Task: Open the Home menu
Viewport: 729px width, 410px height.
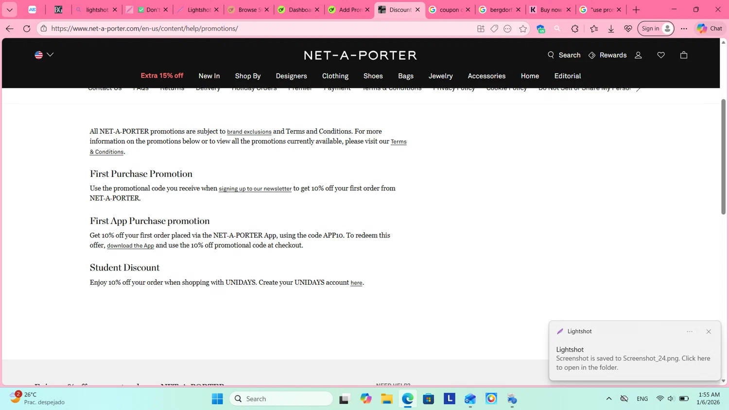Action: click(x=530, y=76)
